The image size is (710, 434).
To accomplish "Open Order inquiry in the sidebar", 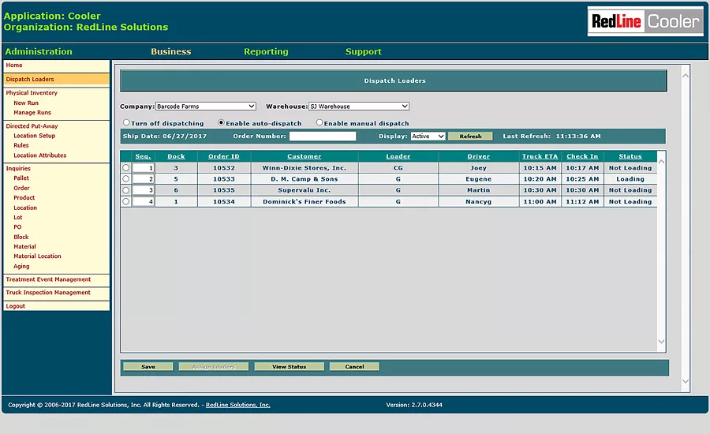I will point(21,188).
